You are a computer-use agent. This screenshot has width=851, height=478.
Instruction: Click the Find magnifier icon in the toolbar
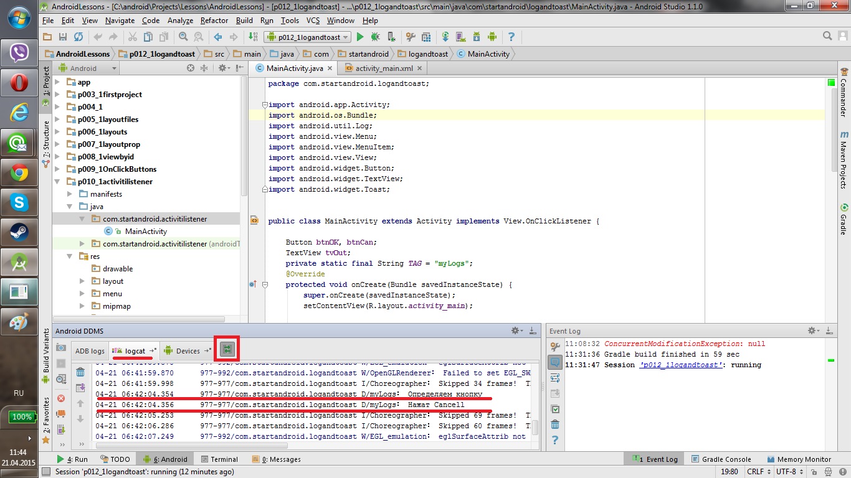click(x=183, y=37)
